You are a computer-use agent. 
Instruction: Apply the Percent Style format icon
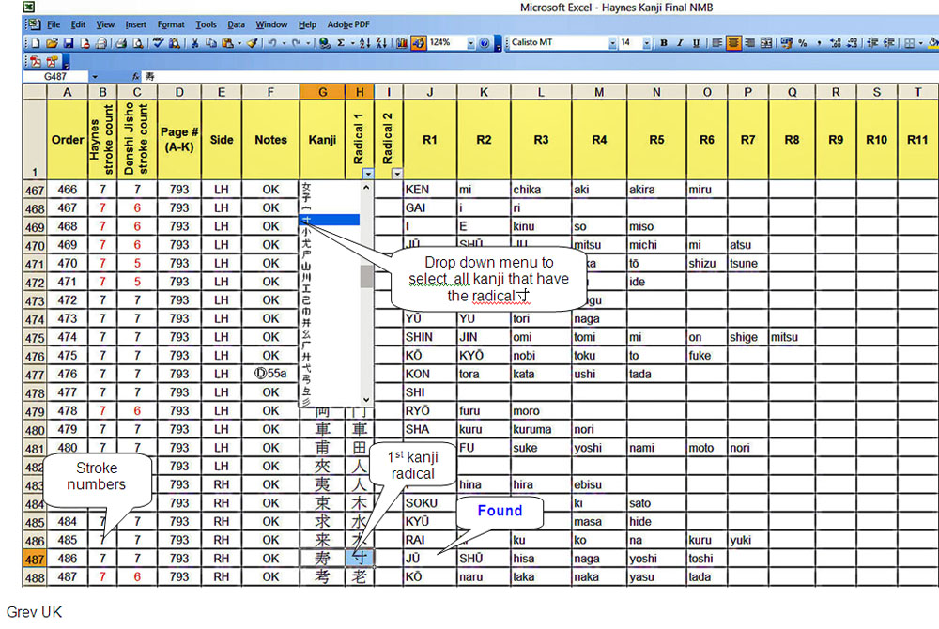[x=802, y=43]
